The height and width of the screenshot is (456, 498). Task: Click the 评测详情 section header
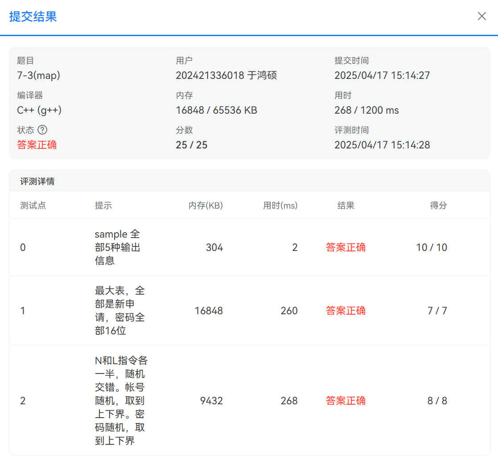37,181
